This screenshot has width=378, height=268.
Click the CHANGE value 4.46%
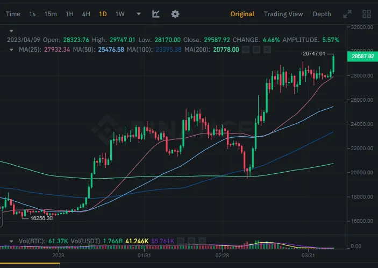click(271, 40)
